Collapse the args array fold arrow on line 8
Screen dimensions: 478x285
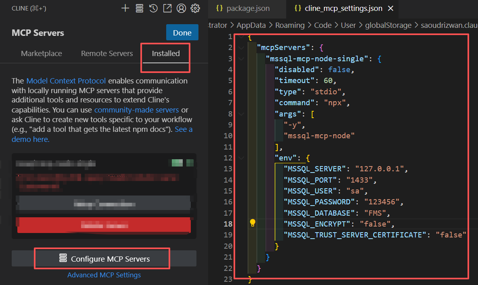point(241,114)
